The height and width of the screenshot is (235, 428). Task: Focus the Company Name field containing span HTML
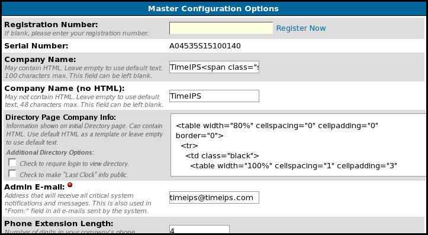coord(214,67)
